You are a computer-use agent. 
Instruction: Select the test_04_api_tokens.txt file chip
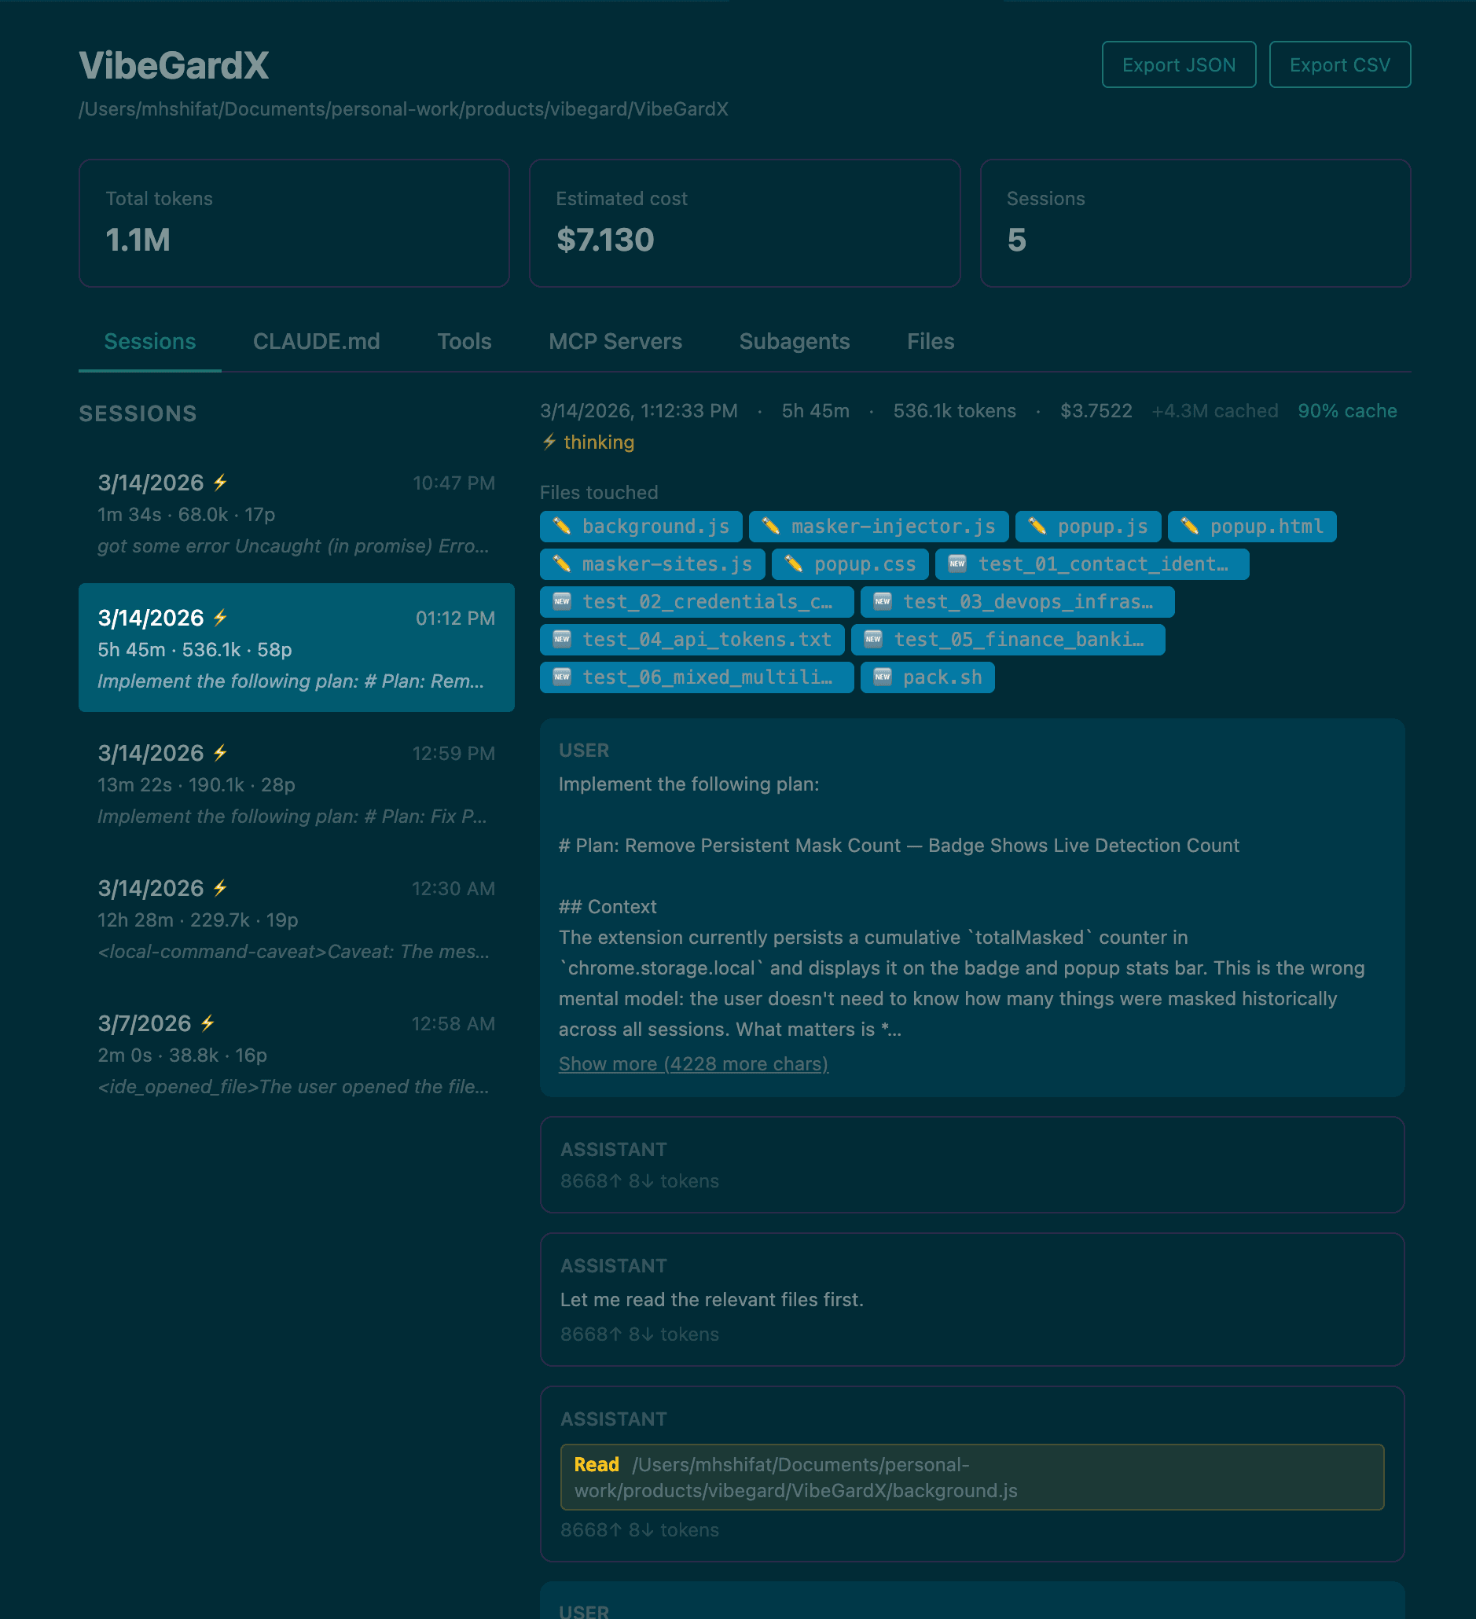pyautogui.click(x=692, y=640)
